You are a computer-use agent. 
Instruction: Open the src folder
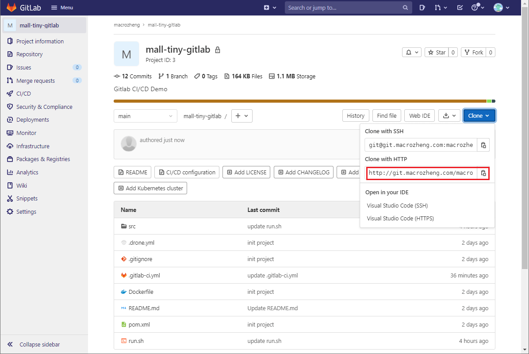(132, 227)
